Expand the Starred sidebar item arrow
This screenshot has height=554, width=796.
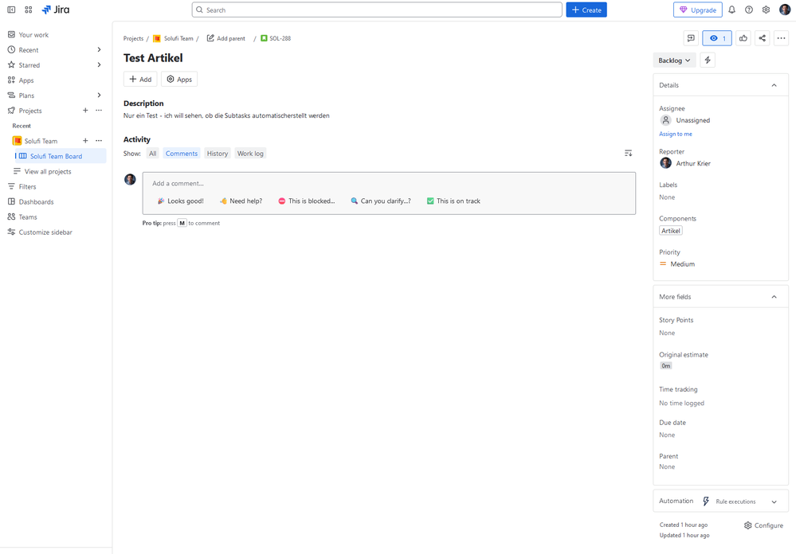(x=99, y=65)
